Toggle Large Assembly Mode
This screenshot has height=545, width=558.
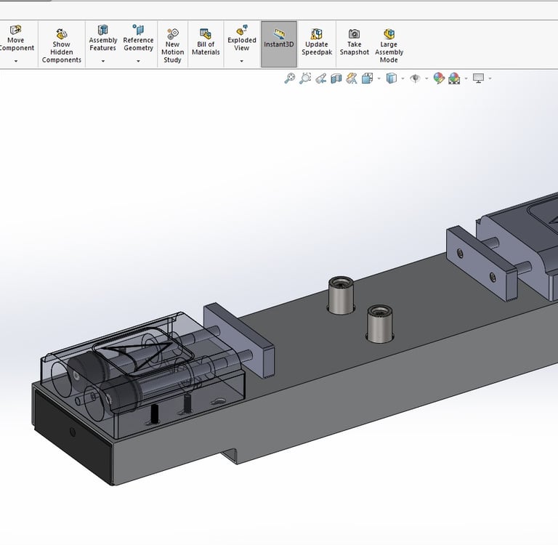[389, 45]
